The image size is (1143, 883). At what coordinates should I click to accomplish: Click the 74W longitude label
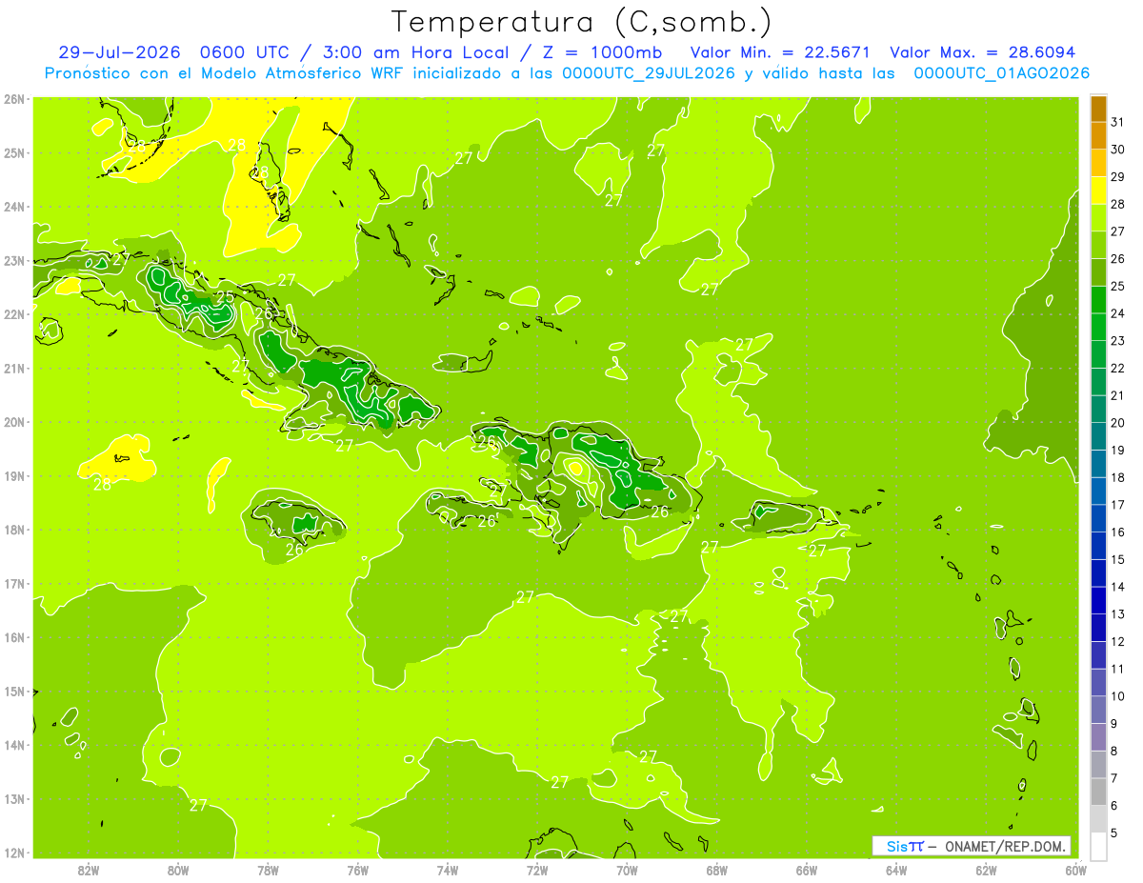click(x=448, y=870)
